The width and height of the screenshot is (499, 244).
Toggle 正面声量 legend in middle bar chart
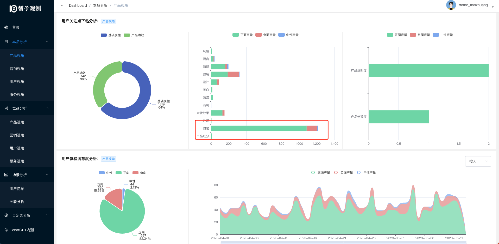(243, 35)
